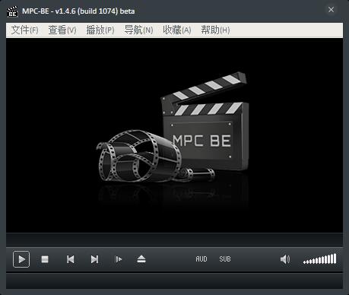This screenshot has width=349, height=295.
Task: Click the seek bar above the playback controls
Action: tap(174, 239)
